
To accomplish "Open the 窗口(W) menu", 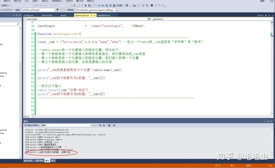I will click(x=80, y=1).
